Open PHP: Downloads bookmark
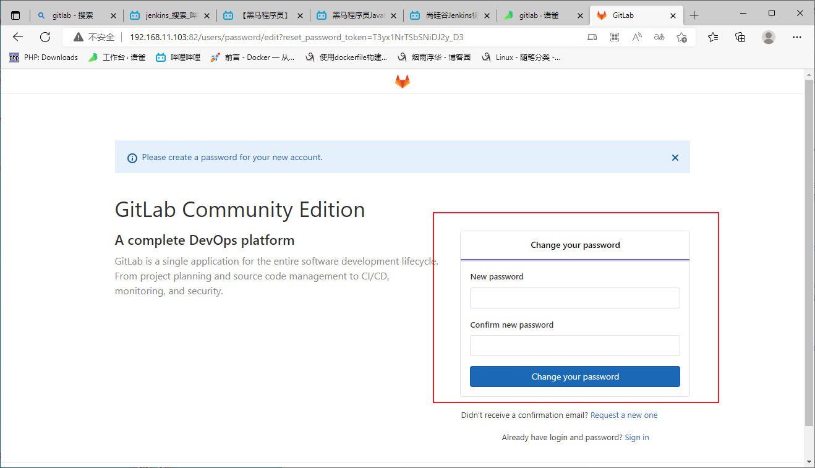 click(x=44, y=57)
